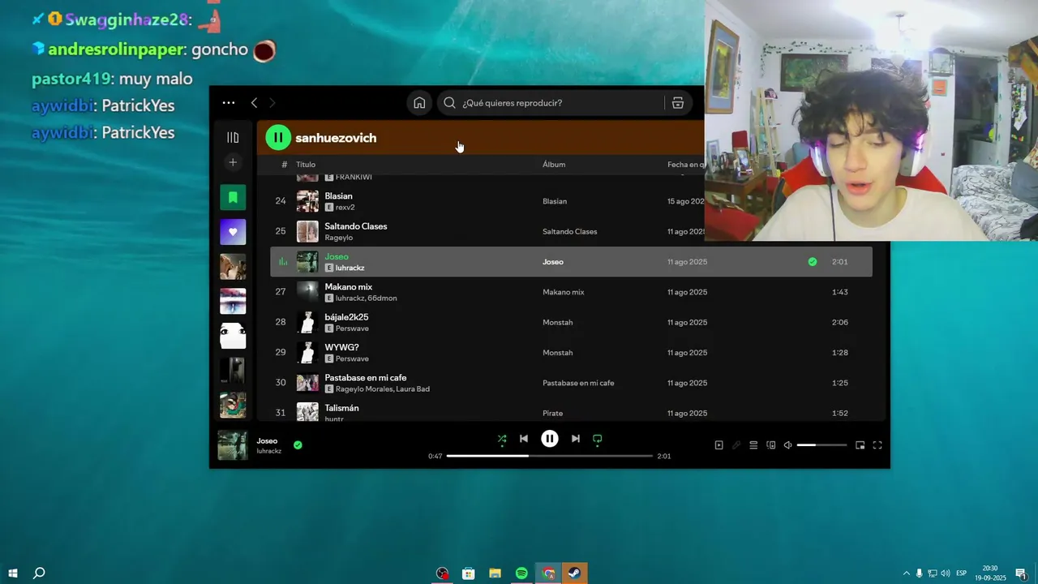Toggle shuffle in the player bar
The image size is (1038, 584).
(502, 439)
